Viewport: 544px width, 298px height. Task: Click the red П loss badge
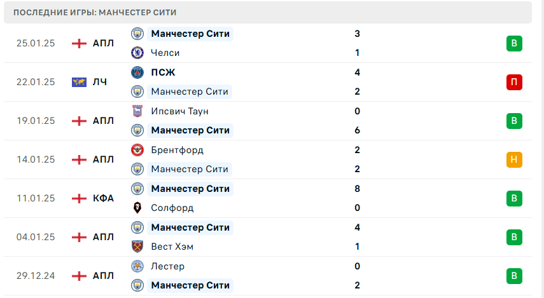point(514,82)
